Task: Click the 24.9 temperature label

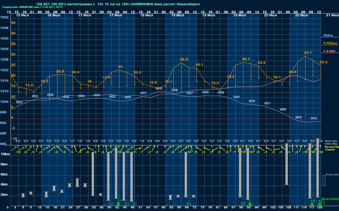Action: point(261,63)
